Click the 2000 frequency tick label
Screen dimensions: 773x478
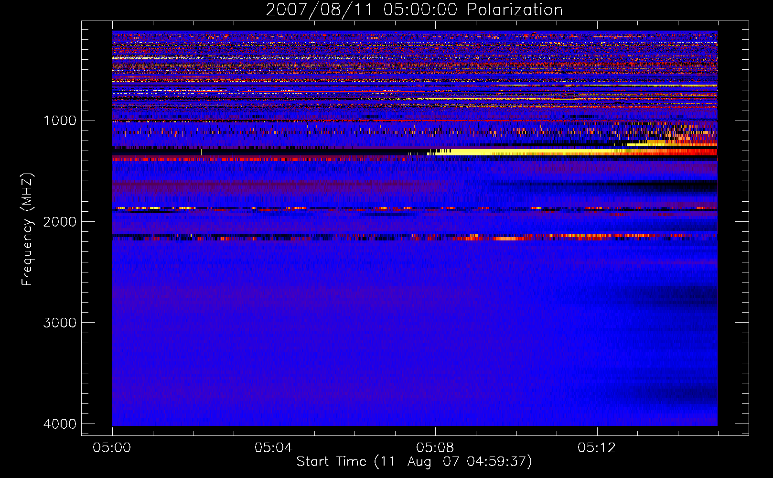(60, 222)
